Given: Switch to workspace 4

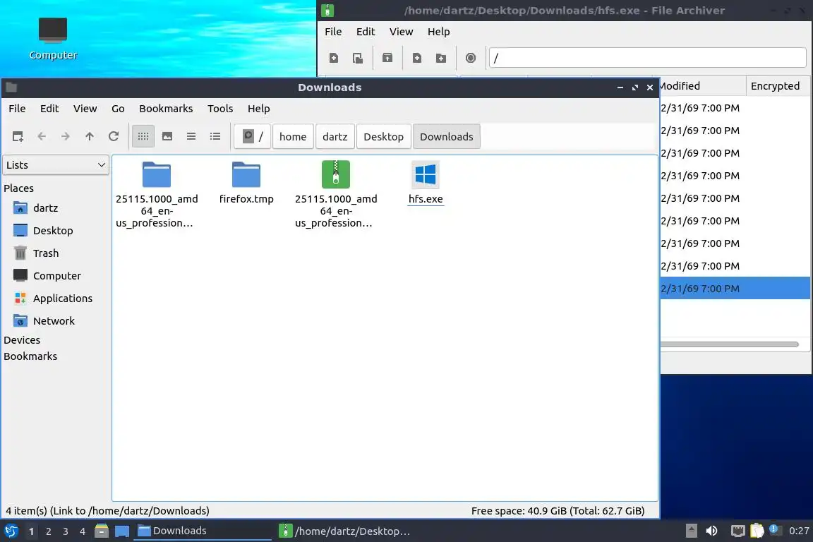Looking at the screenshot, I should pos(83,531).
